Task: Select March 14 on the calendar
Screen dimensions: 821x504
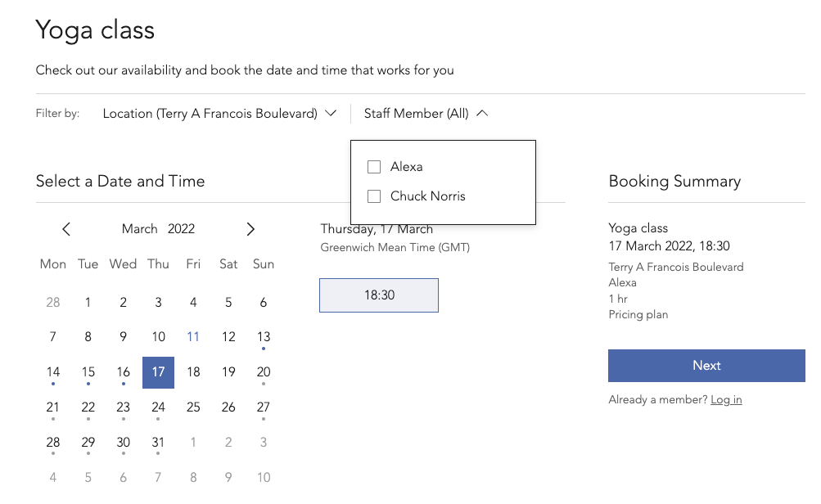Action: [x=53, y=372]
